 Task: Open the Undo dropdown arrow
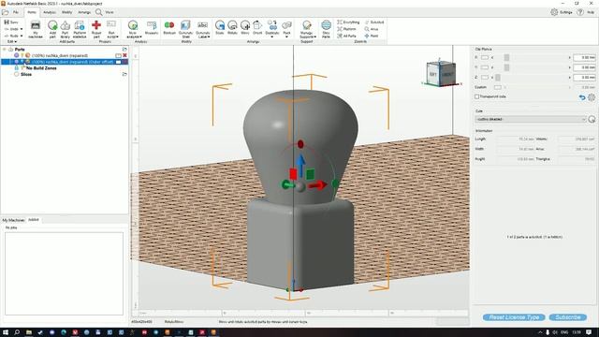pyautogui.click(x=21, y=29)
